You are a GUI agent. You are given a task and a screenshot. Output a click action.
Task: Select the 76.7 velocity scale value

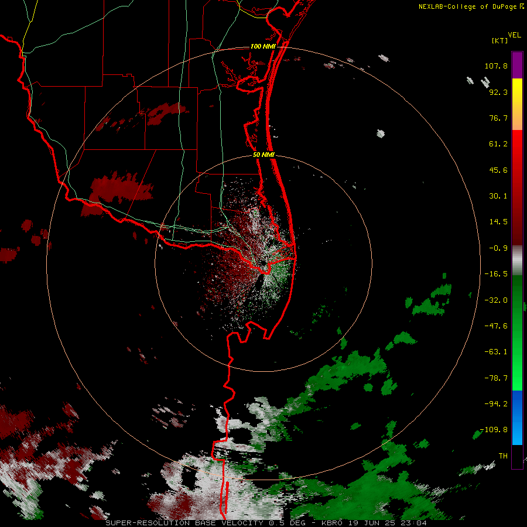498,118
